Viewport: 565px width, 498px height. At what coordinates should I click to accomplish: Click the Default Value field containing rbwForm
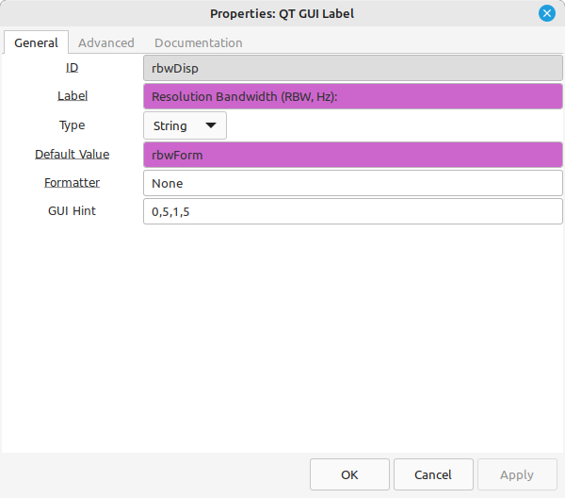coord(353,155)
